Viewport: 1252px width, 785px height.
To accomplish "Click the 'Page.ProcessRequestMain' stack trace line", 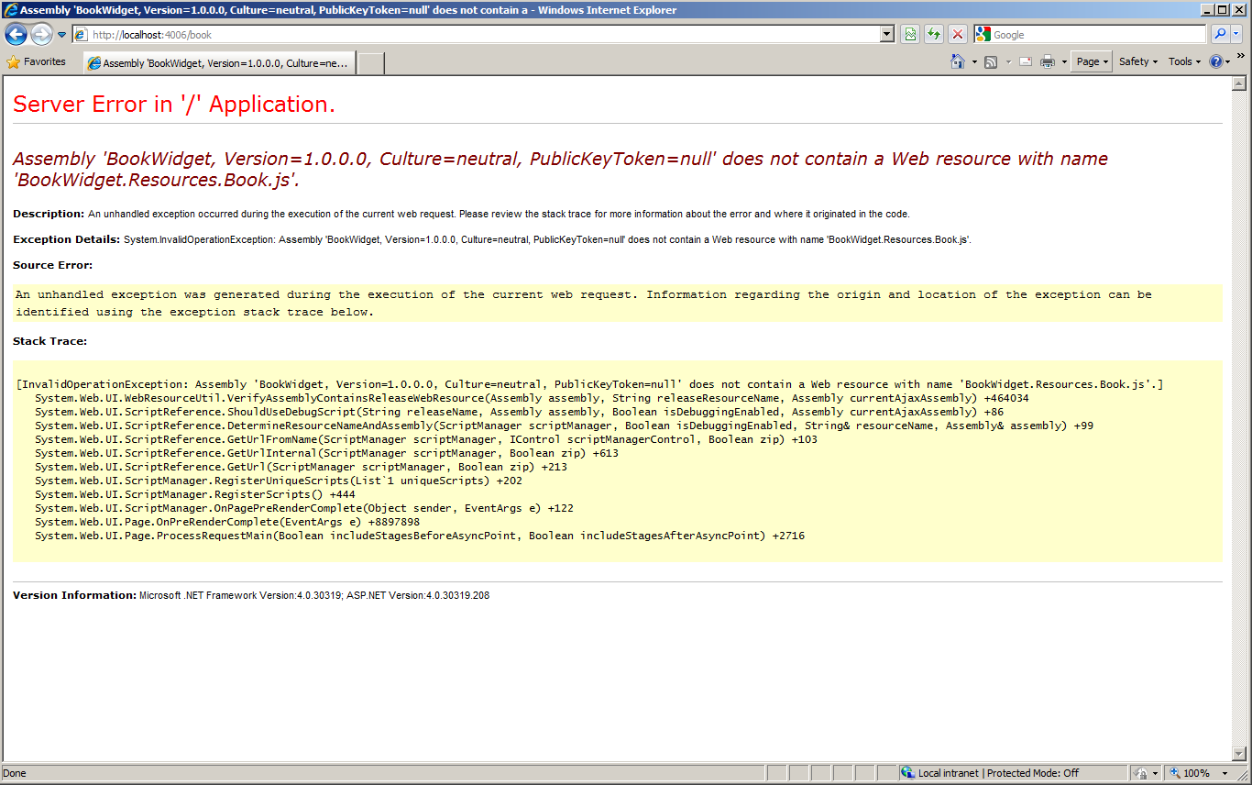I will click(x=420, y=536).
